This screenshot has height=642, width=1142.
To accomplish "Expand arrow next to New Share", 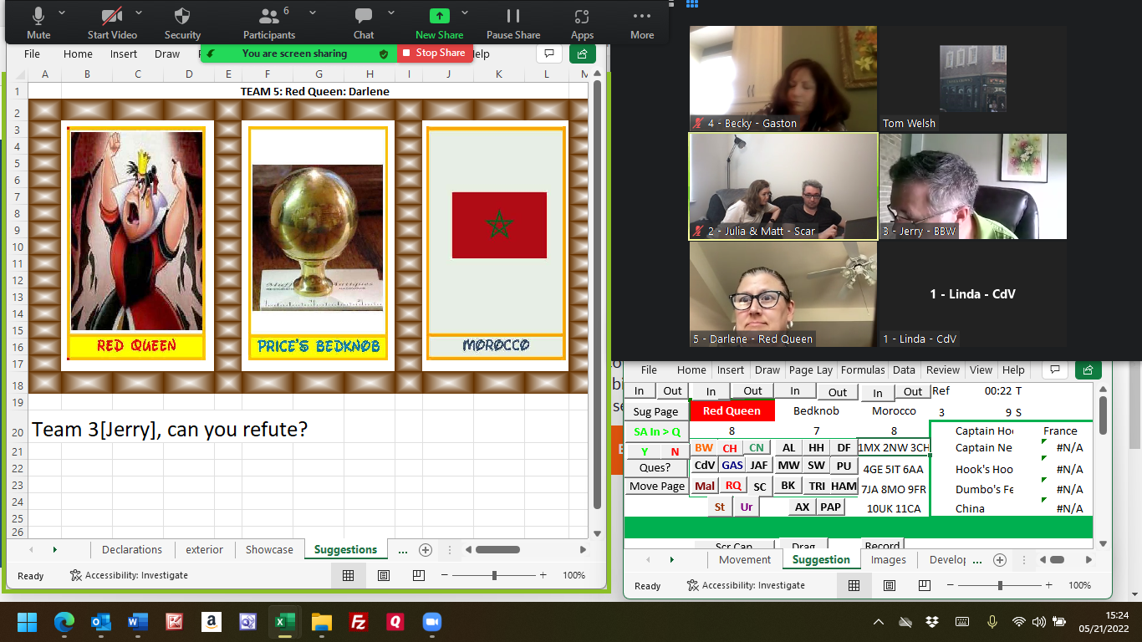I will 465,13.
